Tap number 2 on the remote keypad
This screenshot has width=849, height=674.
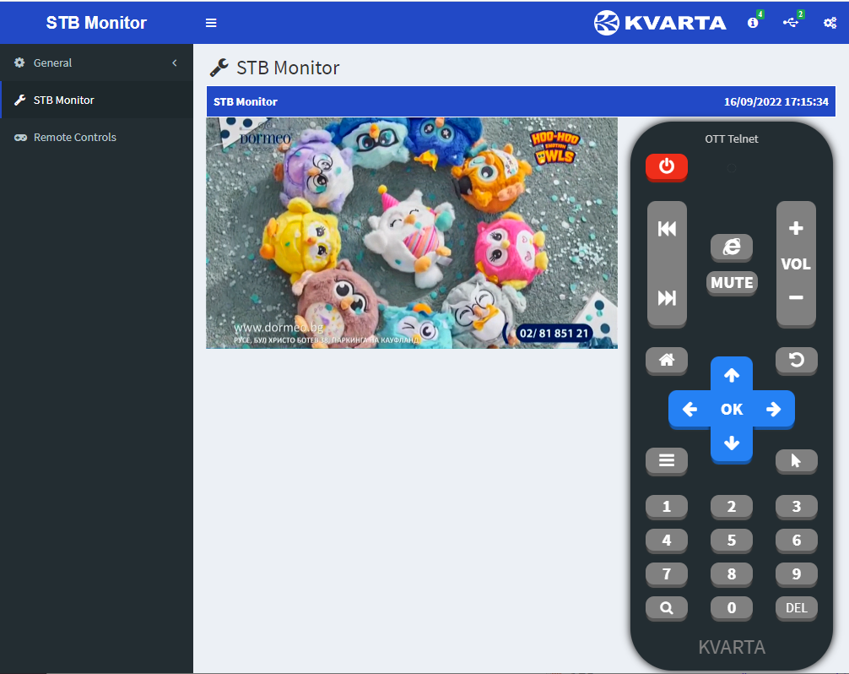click(x=732, y=507)
